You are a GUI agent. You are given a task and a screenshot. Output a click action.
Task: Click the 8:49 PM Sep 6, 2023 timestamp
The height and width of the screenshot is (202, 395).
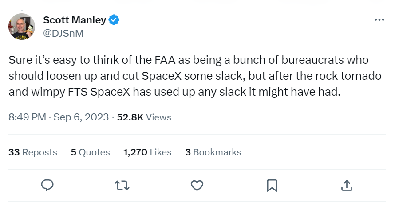tap(59, 117)
